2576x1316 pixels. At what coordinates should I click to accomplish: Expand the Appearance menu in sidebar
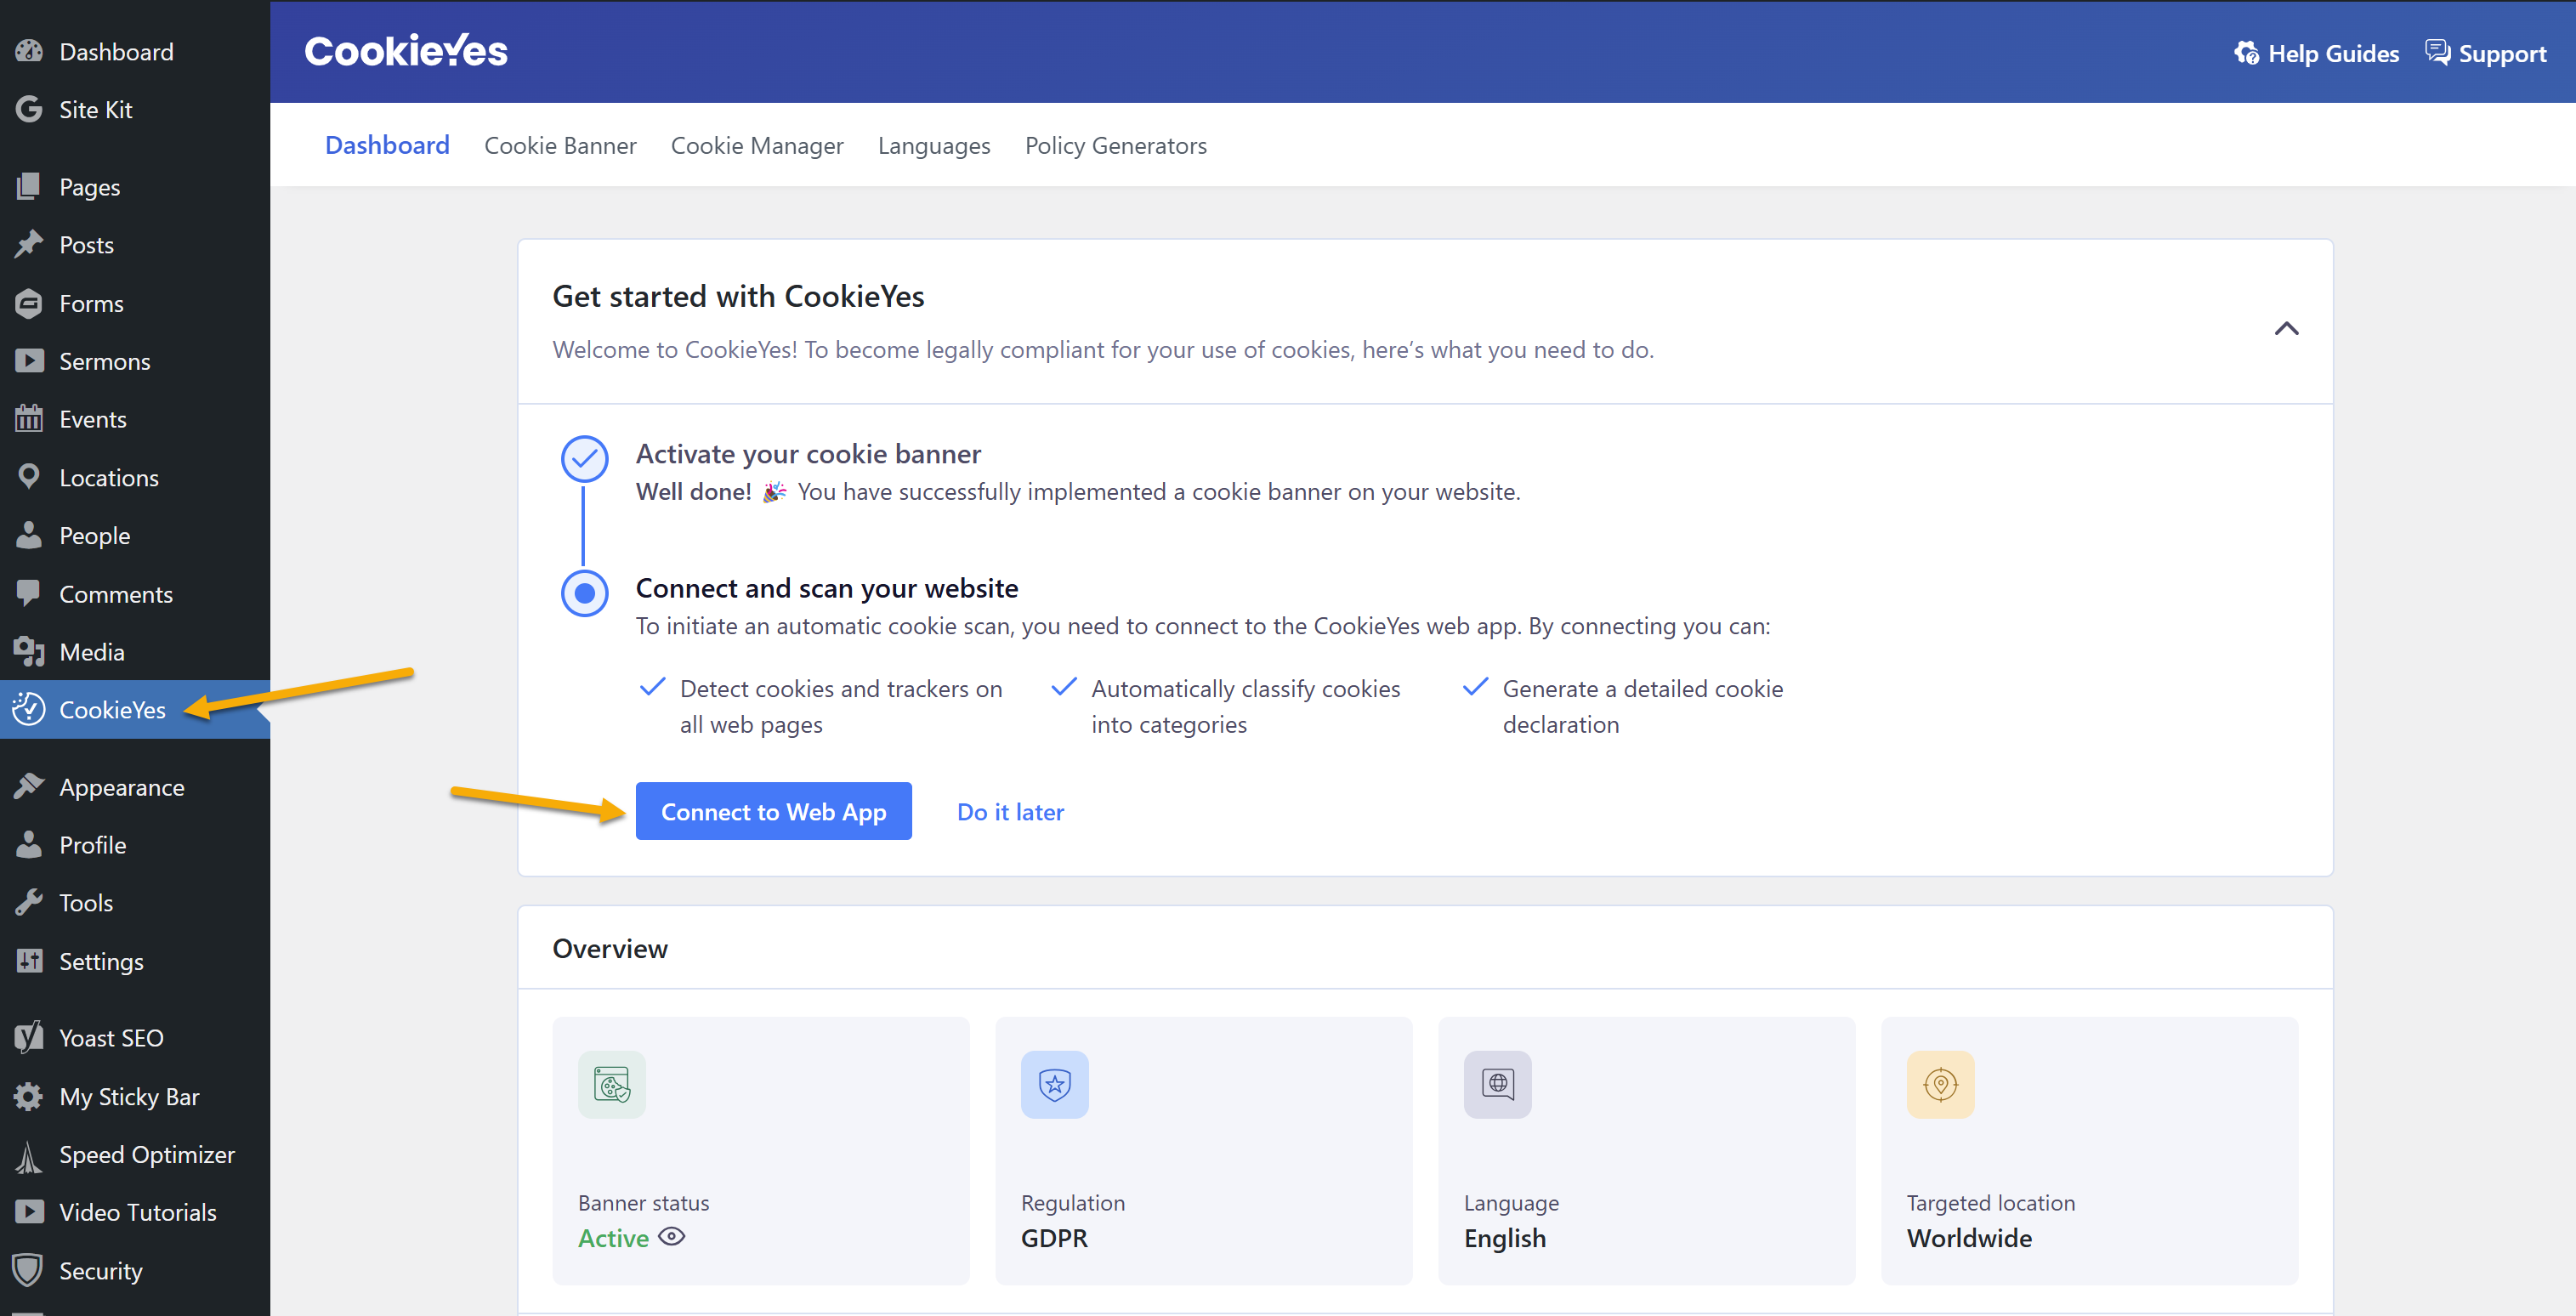coord(121,787)
